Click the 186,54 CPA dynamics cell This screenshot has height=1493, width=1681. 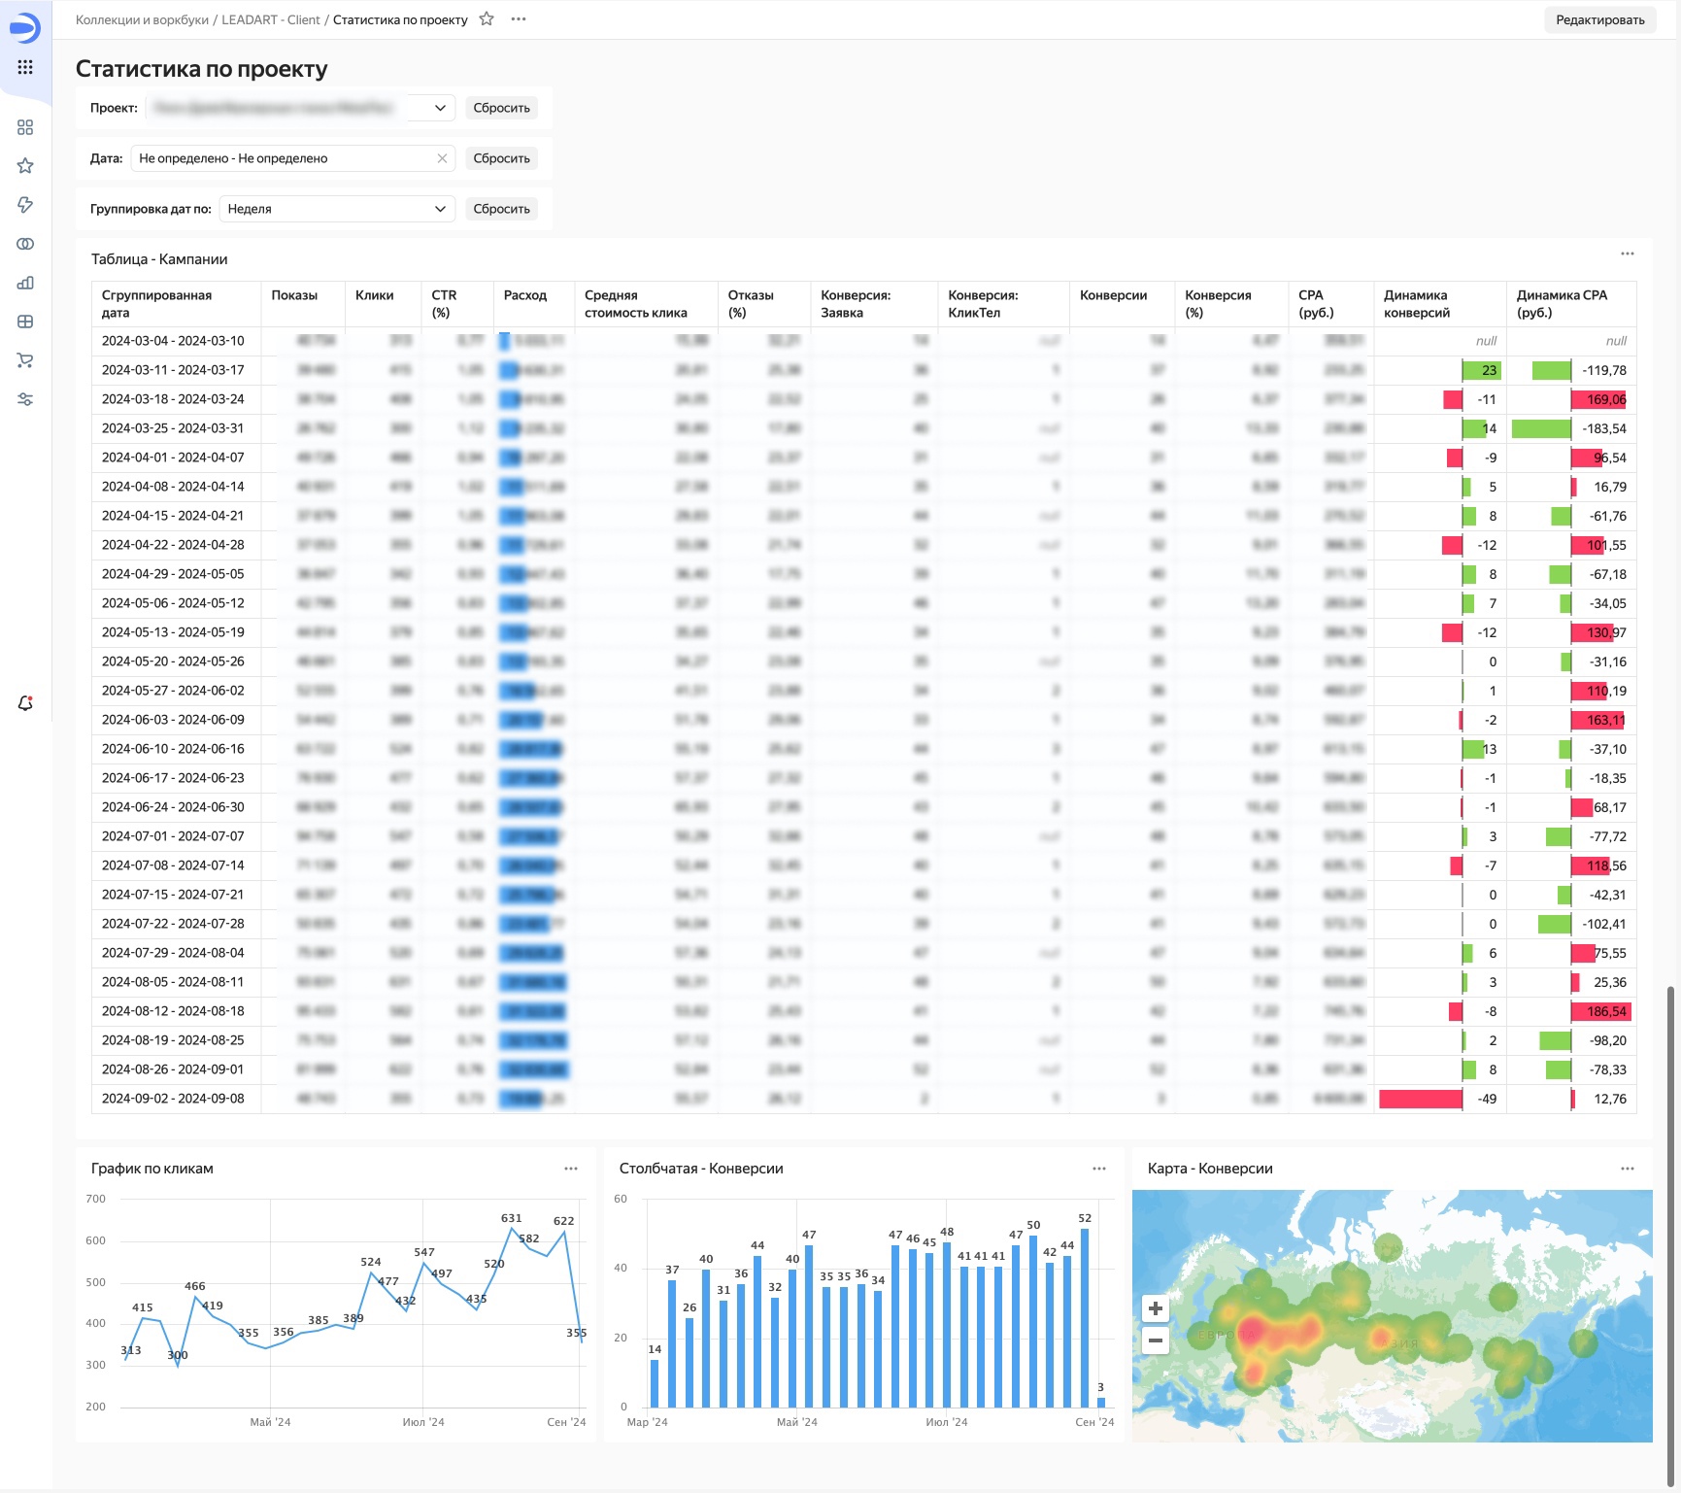pos(1571,1011)
